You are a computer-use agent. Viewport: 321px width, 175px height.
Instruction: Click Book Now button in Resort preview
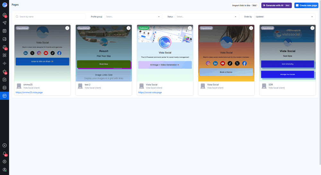click(104, 64)
